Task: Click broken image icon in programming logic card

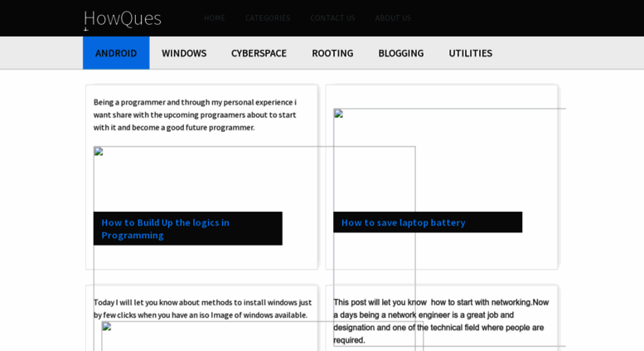Action: coord(99,151)
